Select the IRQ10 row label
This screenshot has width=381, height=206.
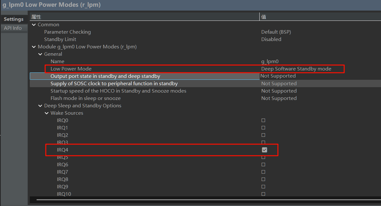(x=64, y=194)
